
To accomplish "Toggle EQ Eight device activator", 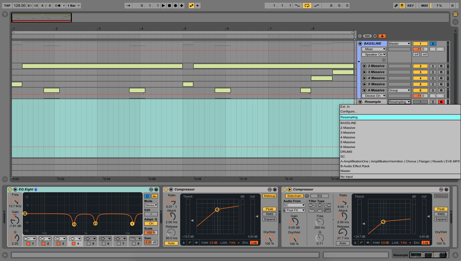I will (10, 189).
